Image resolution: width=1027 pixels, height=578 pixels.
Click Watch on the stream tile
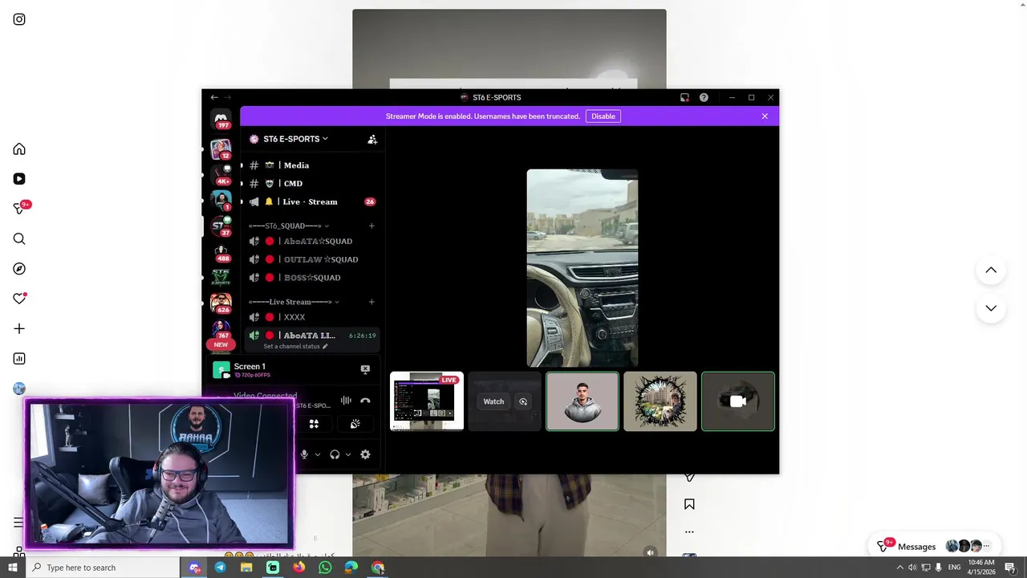[x=493, y=401]
